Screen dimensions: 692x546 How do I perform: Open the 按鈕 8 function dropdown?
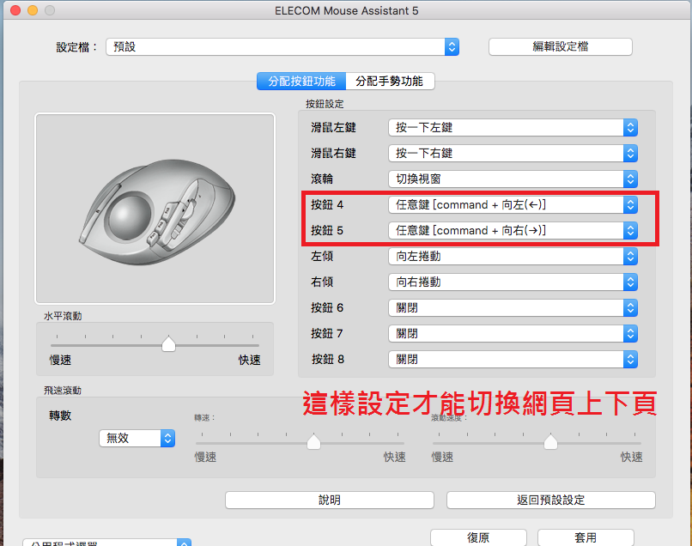[x=513, y=360]
